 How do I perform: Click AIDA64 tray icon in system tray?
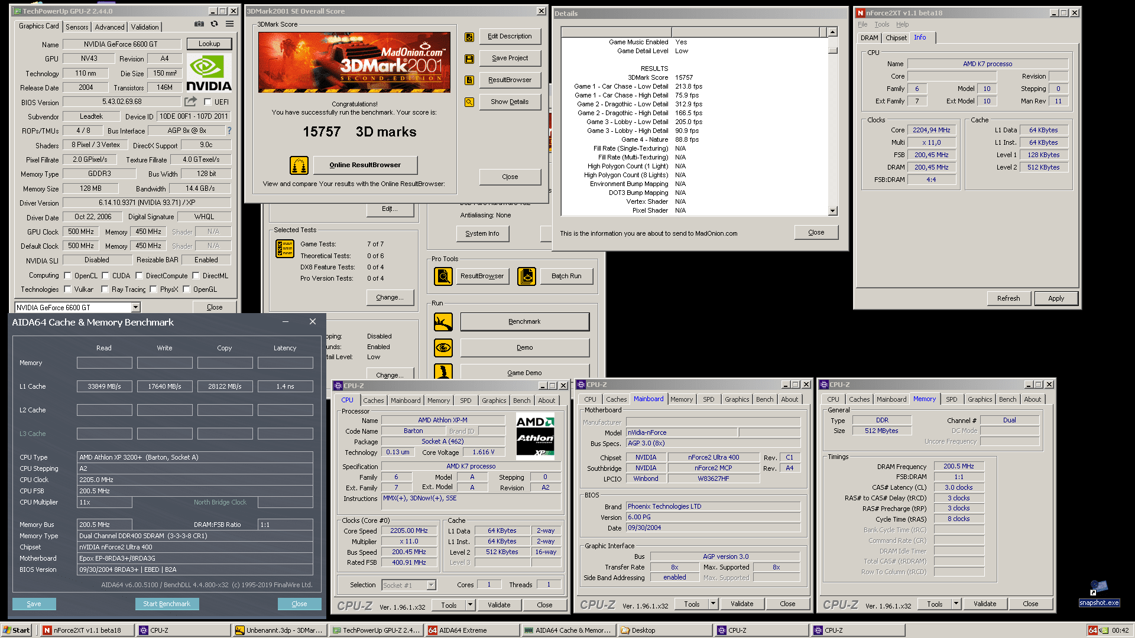pyautogui.click(x=1093, y=630)
